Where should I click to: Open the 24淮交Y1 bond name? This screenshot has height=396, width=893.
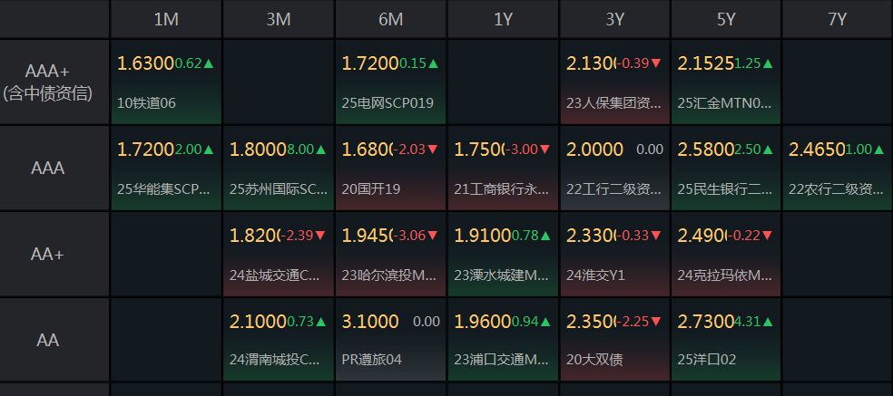pos(596,273)
